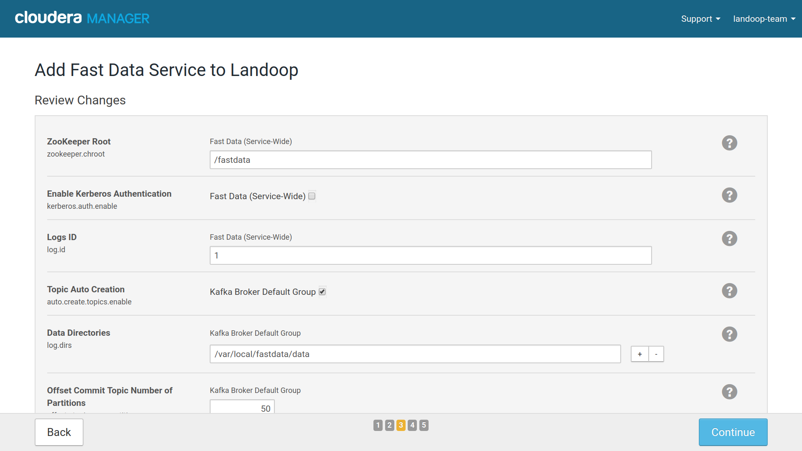Focus the Data Directories path field
This screenshot has width=802, height=451.
415,354
